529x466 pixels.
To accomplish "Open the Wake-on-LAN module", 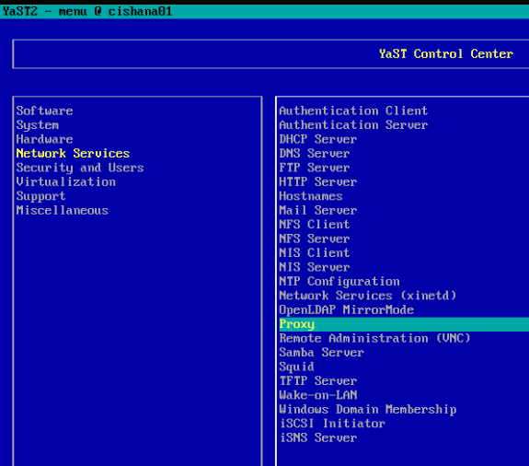I will (x=317, y=395).
